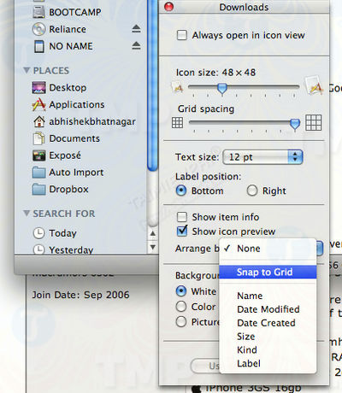Click the Icon size slider thumb
Viewport: 342px width, 393px height.
[222, 88]
